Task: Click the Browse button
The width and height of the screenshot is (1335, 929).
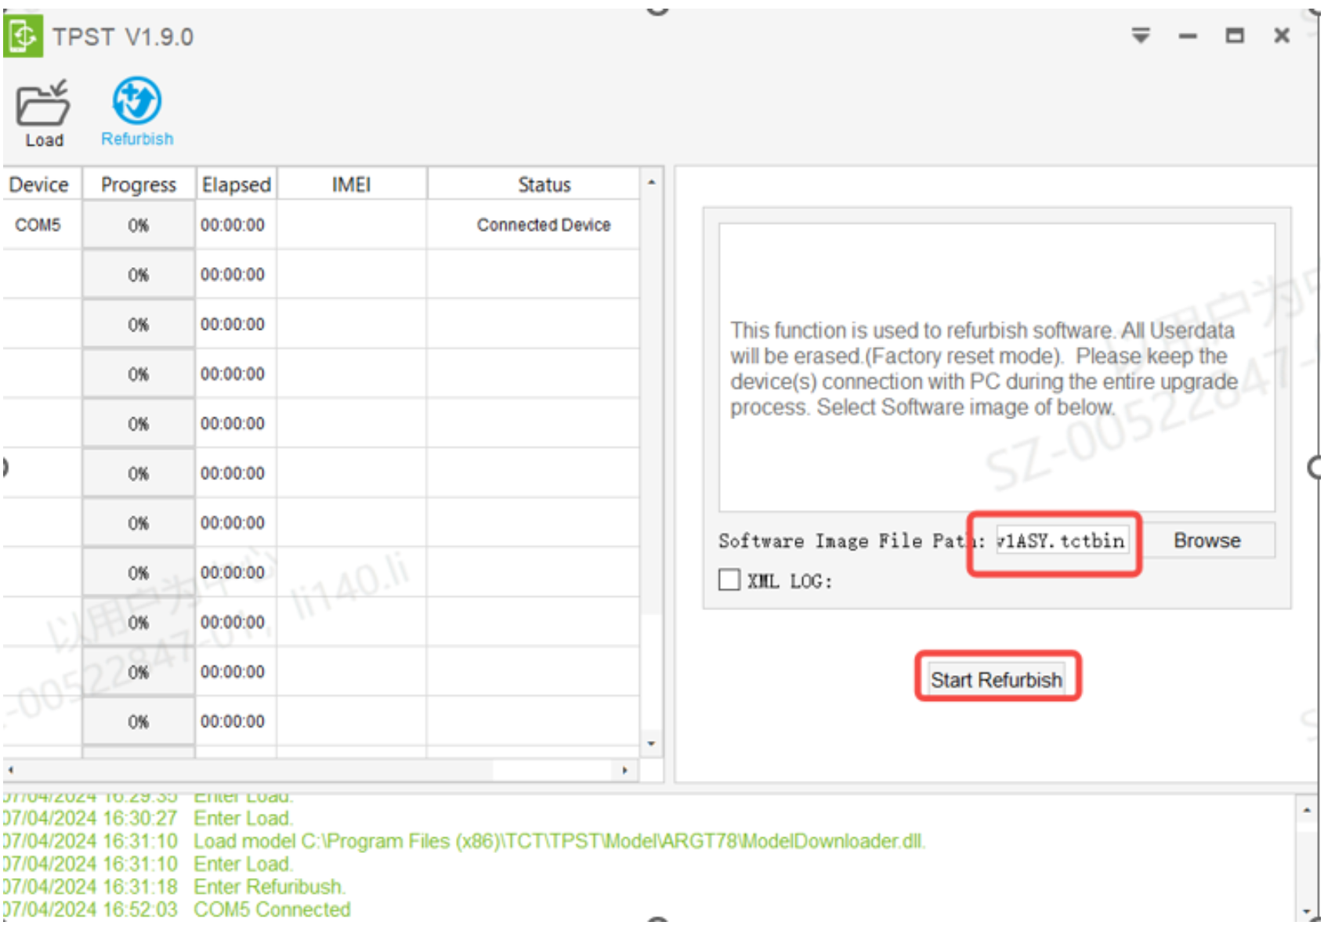Action: coord(1206,540)
